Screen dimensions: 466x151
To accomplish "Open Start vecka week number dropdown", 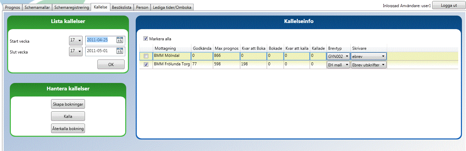I will [76, 40].
